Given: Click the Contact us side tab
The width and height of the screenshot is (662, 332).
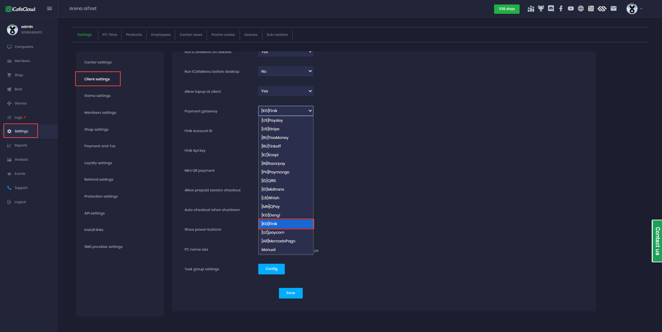Looking at the screenshot, I should coord(657,241).
